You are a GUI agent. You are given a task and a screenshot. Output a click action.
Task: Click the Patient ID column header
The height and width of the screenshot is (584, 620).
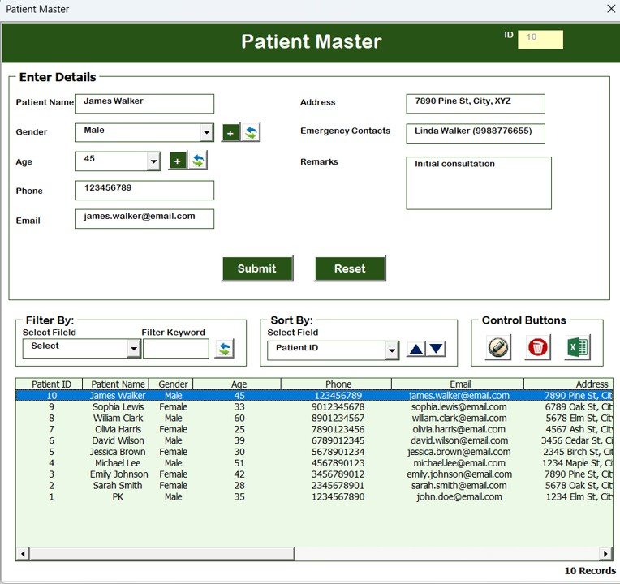click(x=49, y=384)
